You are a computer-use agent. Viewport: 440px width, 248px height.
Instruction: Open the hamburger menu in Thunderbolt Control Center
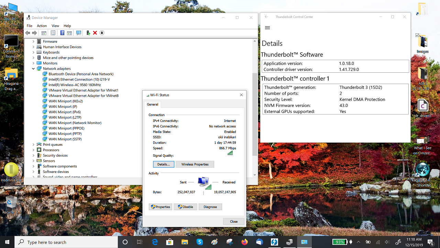pyautogui.click(x=267, y=28)
